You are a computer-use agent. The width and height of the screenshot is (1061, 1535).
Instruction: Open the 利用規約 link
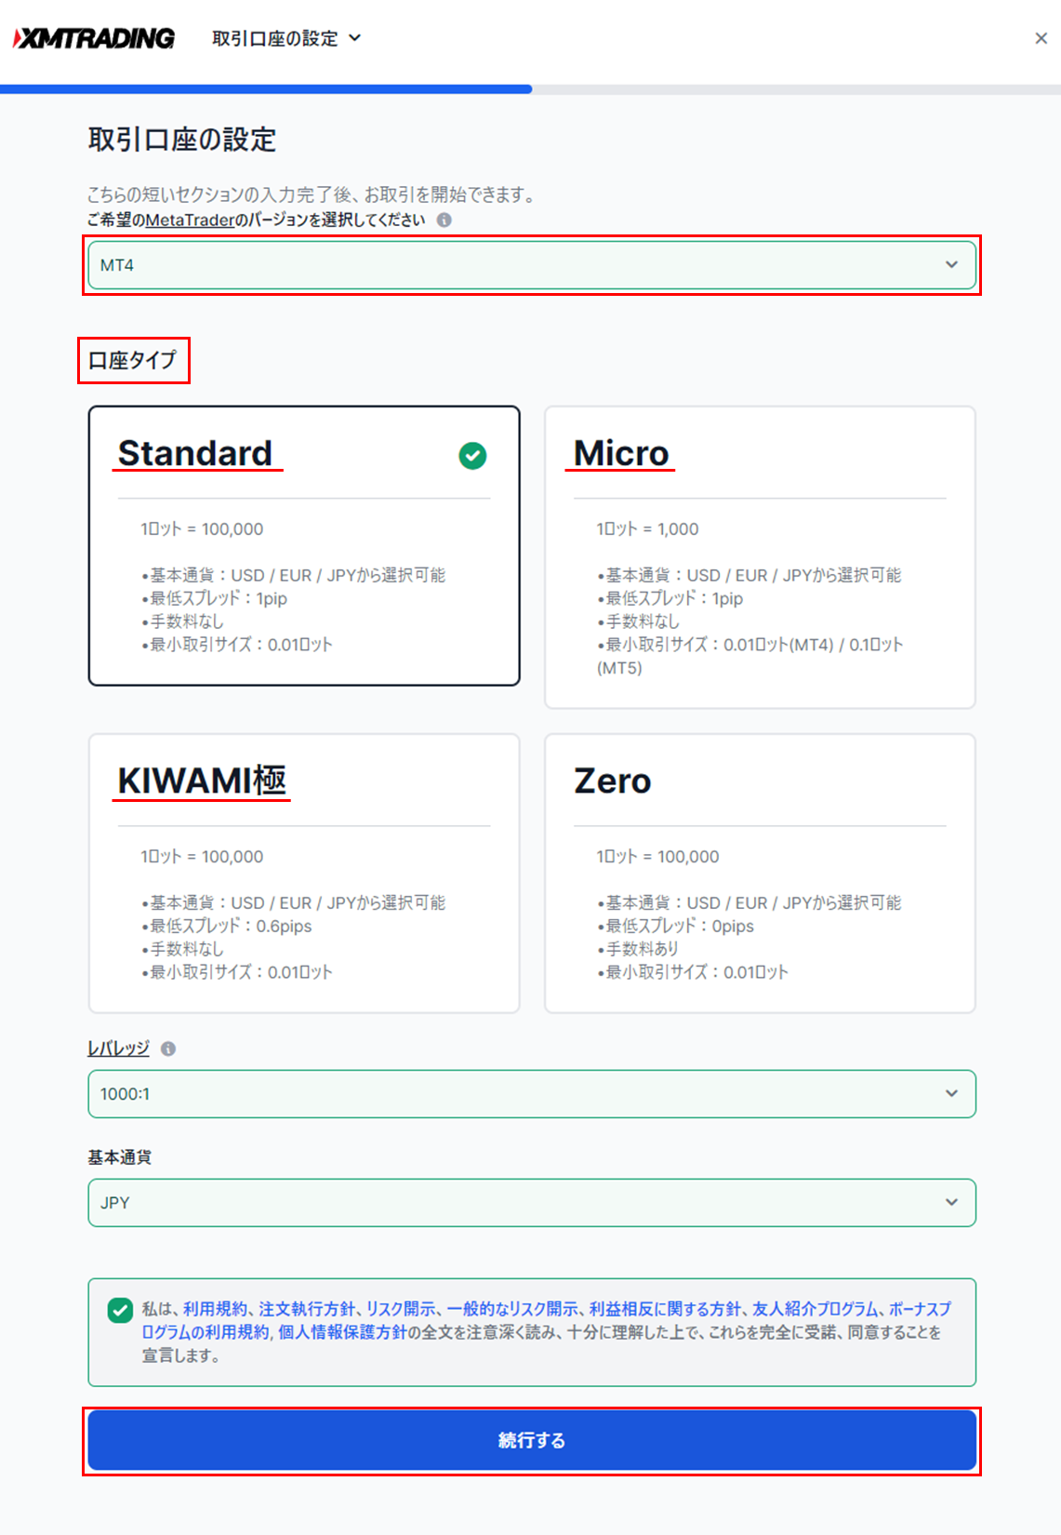215,1309
